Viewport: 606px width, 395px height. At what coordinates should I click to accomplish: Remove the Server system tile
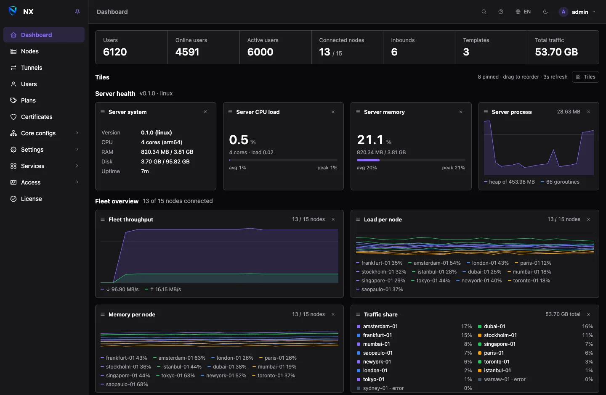coord(205,112)
